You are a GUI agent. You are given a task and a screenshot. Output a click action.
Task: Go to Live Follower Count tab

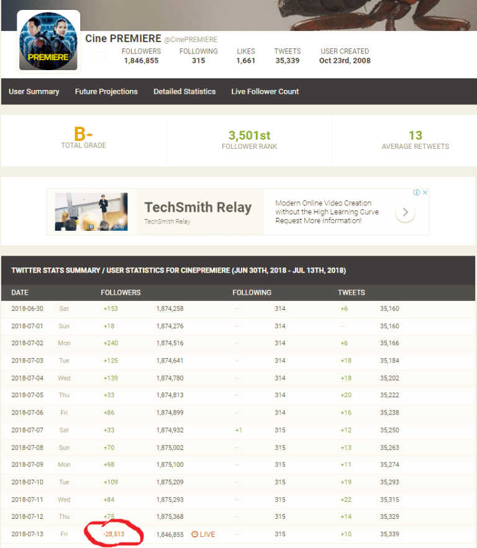coord(265,91)
